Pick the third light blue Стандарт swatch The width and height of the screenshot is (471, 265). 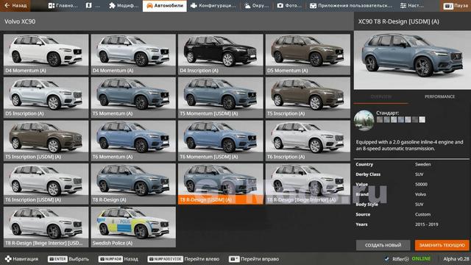coord(394,119)
